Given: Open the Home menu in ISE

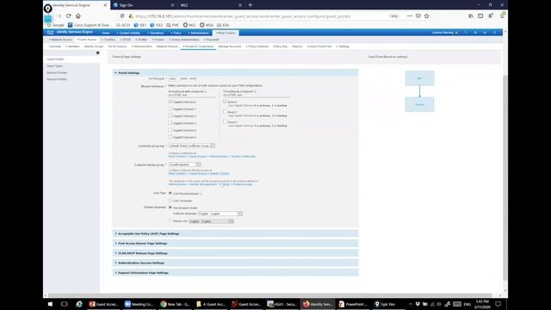Looking at the screenshot, I should [105, 33].
